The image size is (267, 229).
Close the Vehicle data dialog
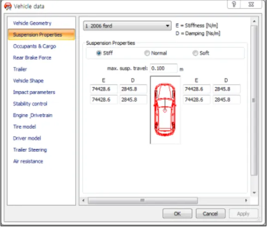click(251, 4)
